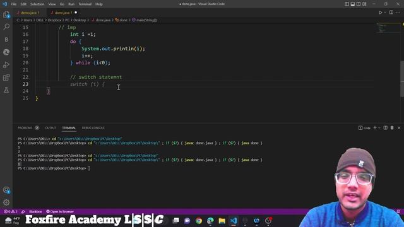The height and width of the screenshot is (227, 404).
Task: Open the Edit menu
Action: [23, 4]
